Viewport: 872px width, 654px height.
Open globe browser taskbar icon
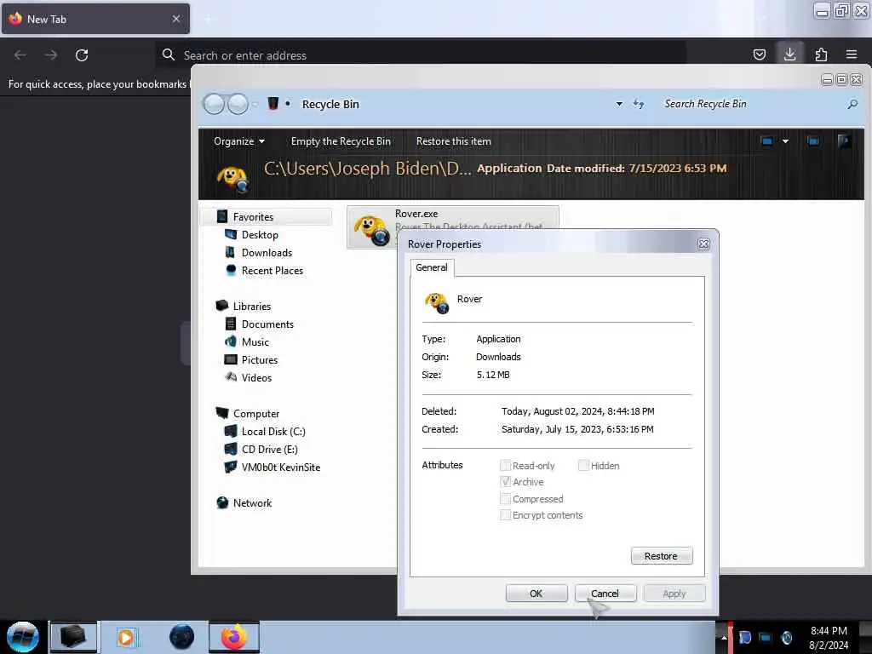point(181,637)
